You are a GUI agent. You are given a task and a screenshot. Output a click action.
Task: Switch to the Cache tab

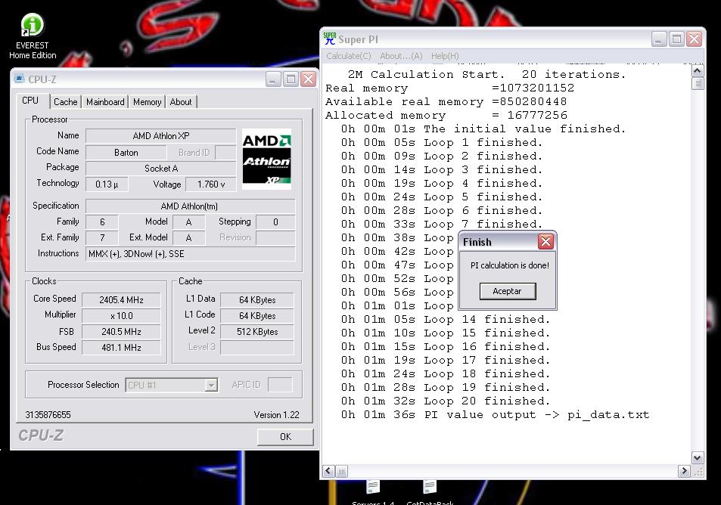(65, 102)
